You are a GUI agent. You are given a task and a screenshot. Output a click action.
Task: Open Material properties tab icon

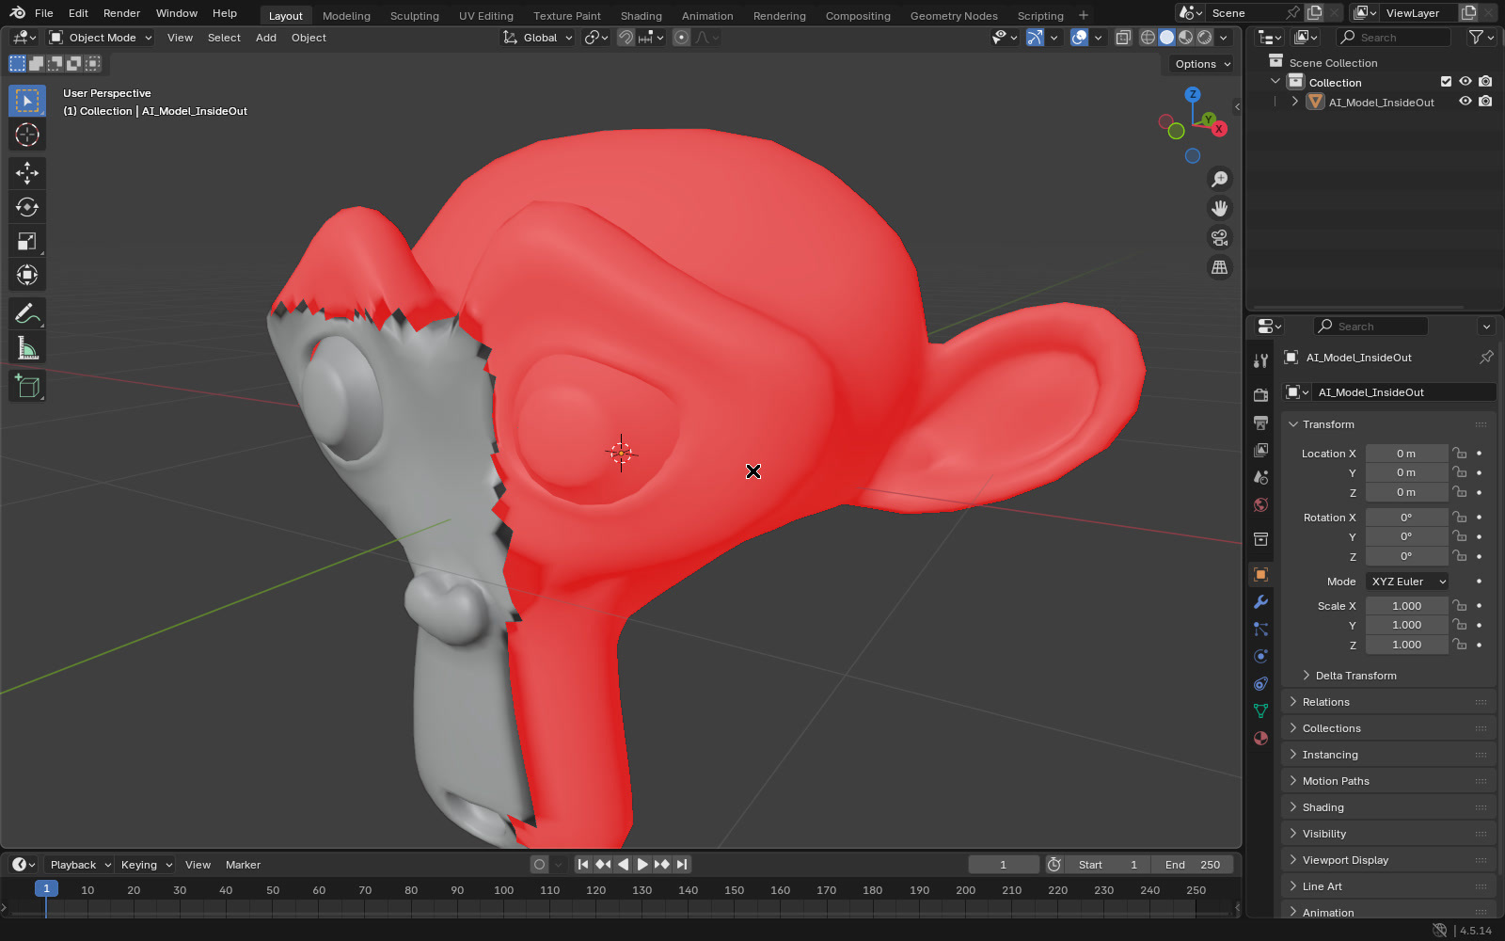tap(1261, 739)
